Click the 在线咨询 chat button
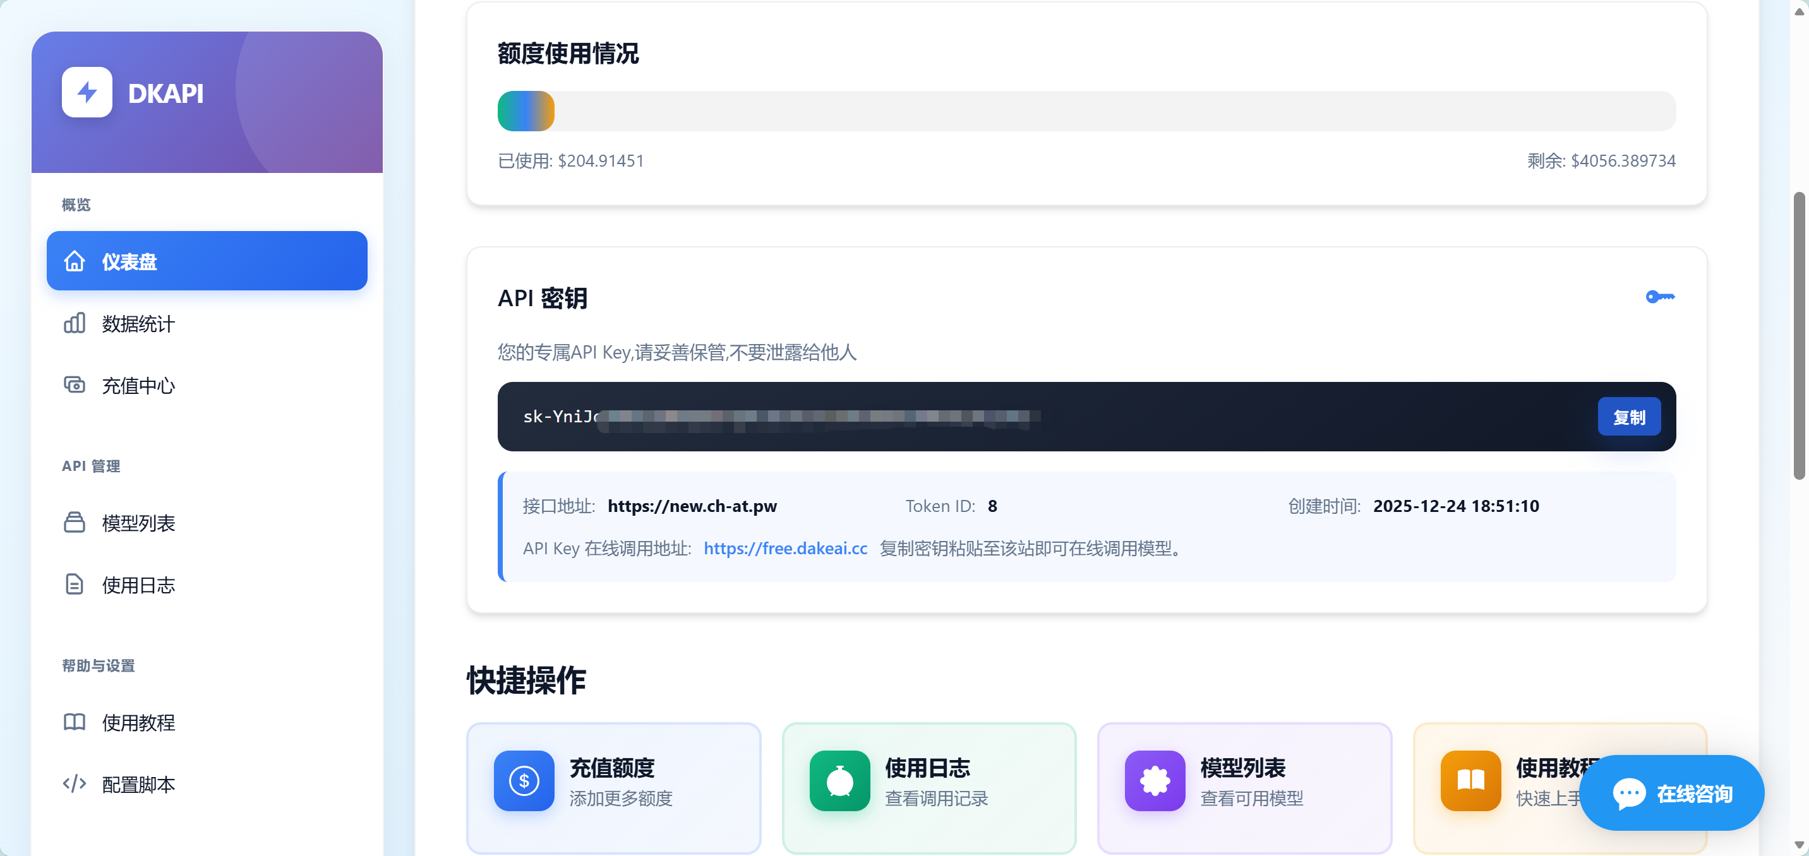The image size is (1809, 856). click(1671, 794)
